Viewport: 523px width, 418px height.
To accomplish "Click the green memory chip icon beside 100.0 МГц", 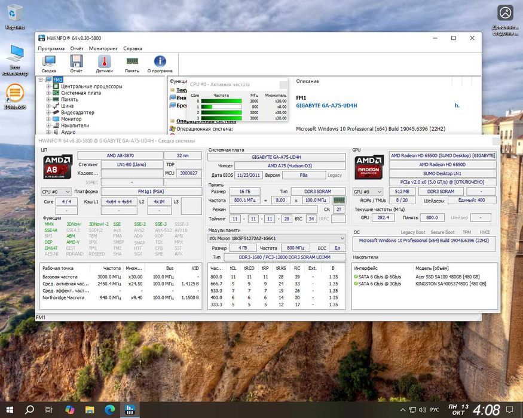I will [339, 200].
